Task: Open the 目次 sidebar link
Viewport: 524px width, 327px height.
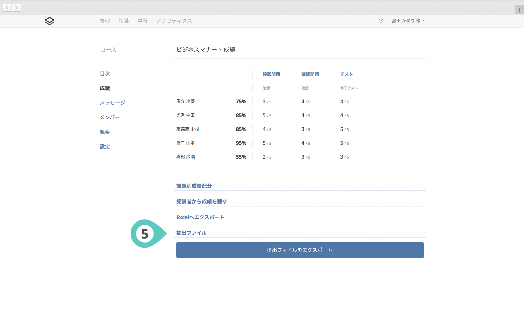Action: (105, 74)
